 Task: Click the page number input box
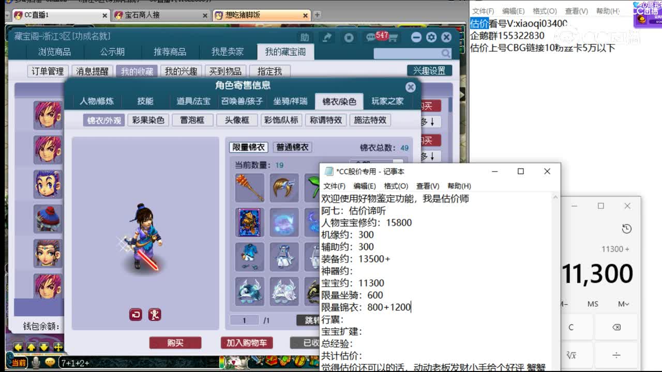(x=244, y=320)
